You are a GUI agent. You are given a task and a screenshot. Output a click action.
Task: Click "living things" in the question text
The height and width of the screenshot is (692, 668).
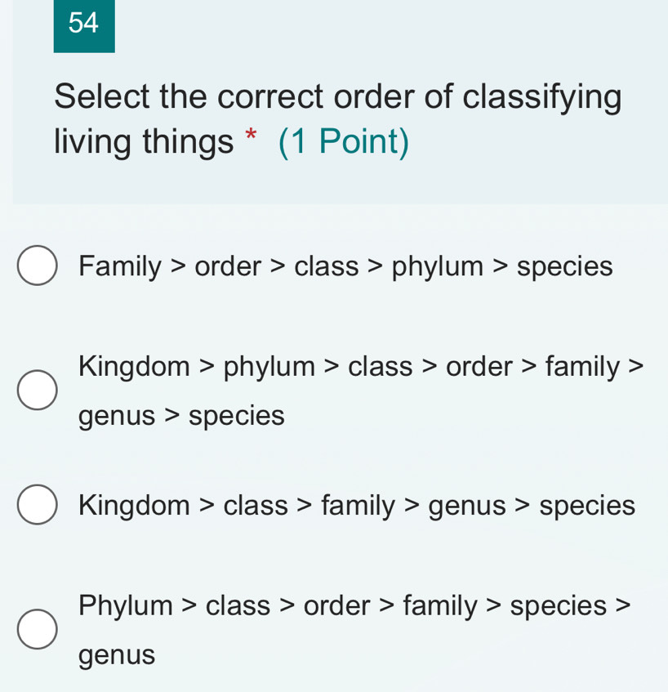point(144,142)
